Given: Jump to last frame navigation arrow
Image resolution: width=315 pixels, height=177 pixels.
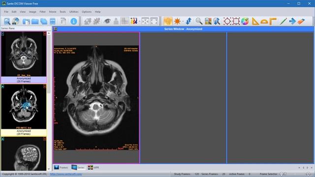Looking at the screenshot, I should (312, 168).
